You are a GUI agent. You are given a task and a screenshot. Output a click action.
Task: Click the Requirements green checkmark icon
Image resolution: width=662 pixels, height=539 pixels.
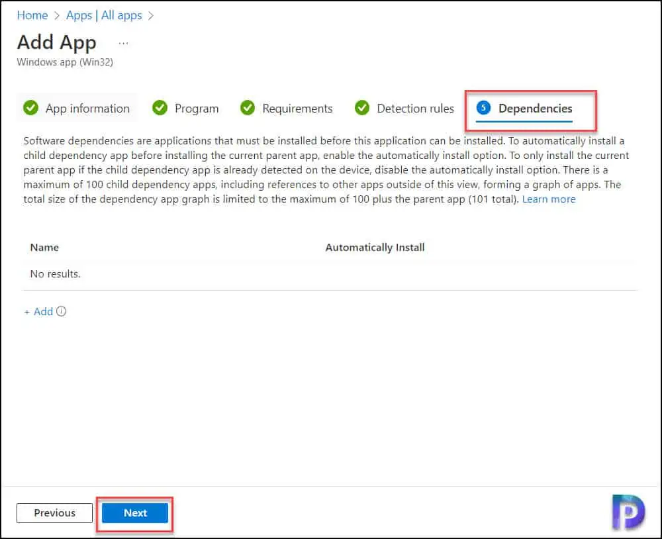tap(248, 108)
